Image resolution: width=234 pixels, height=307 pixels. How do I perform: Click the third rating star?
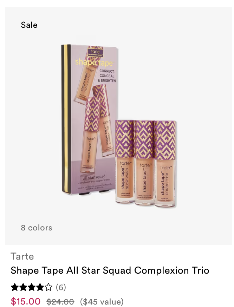(32, 287)
